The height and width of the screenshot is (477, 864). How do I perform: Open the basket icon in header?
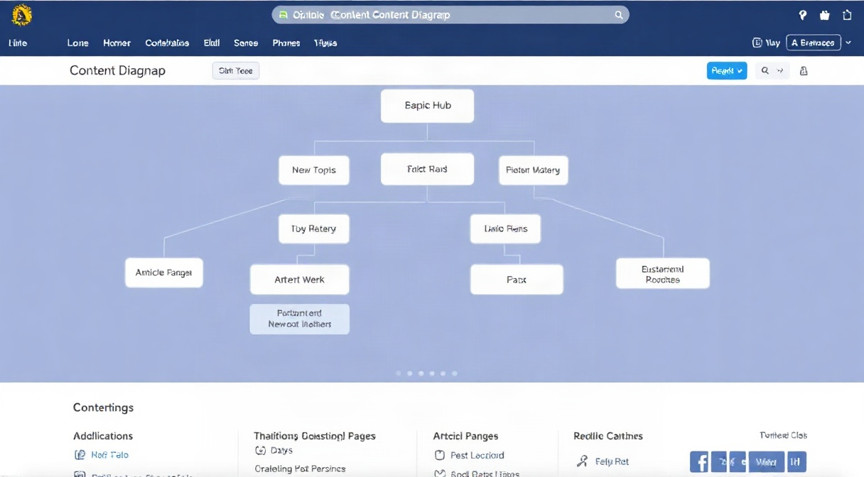click(x=825, y=15)
